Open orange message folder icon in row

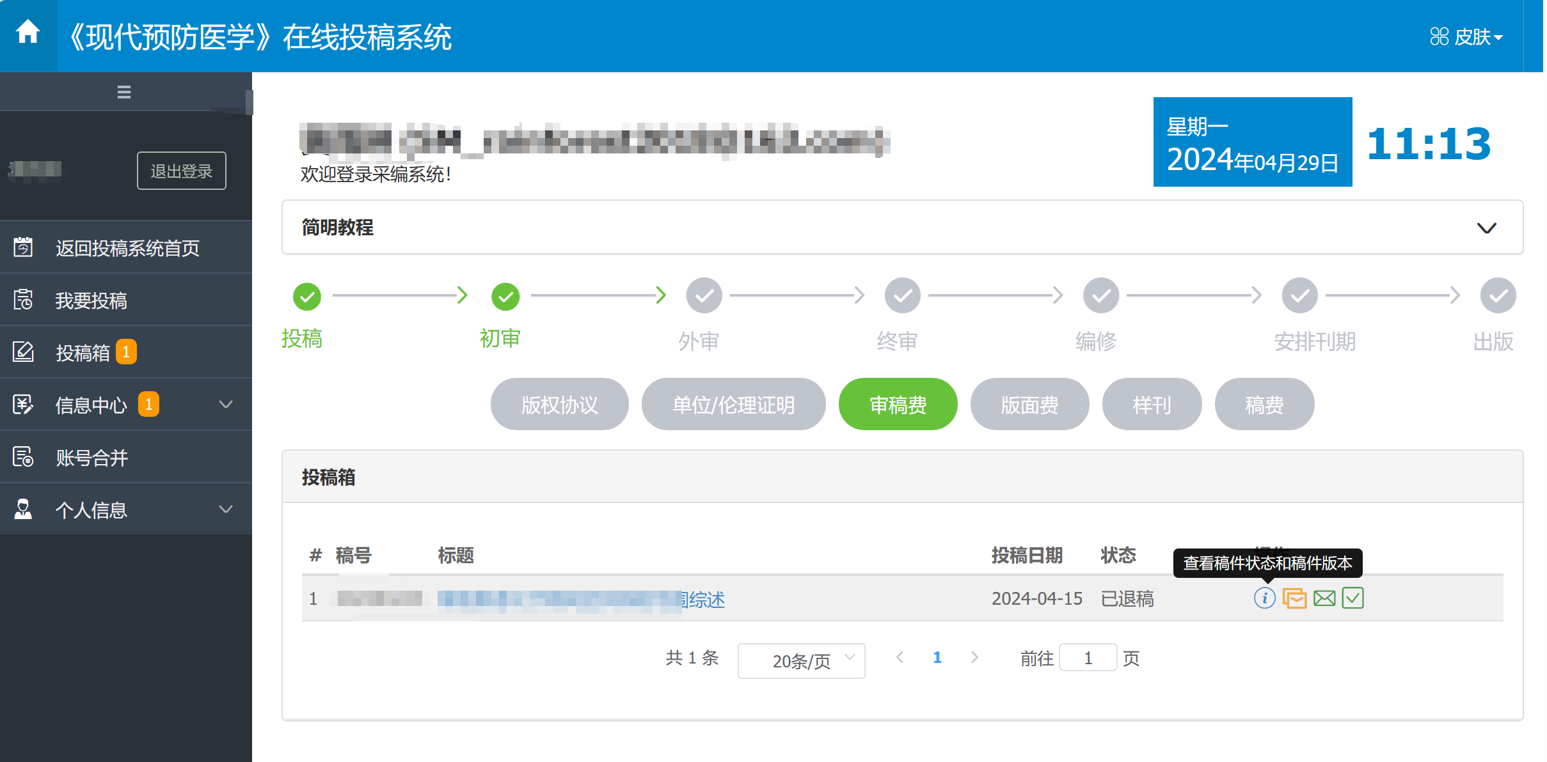click(1294, 598)
